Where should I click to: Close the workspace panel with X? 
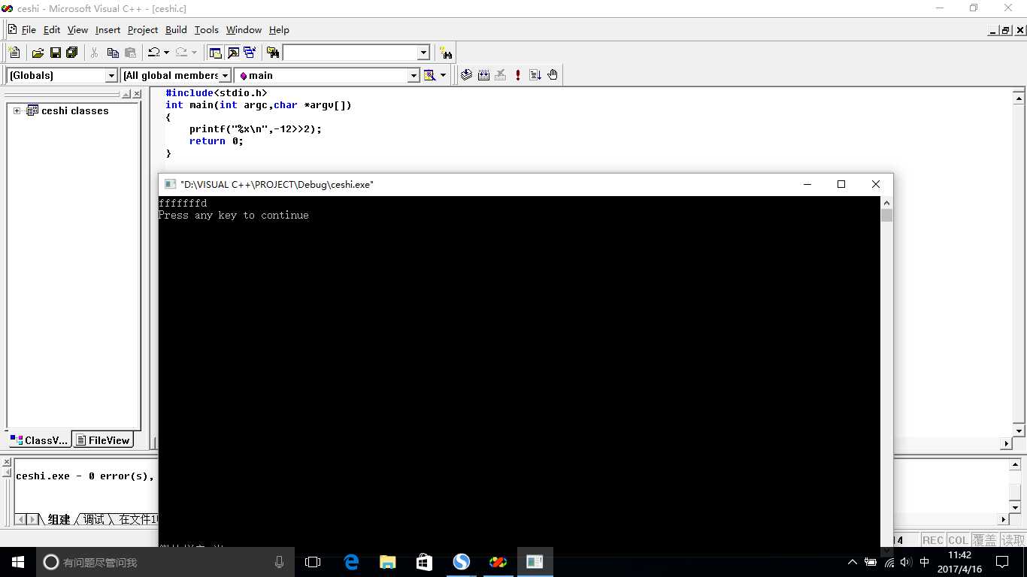(137, 94)
